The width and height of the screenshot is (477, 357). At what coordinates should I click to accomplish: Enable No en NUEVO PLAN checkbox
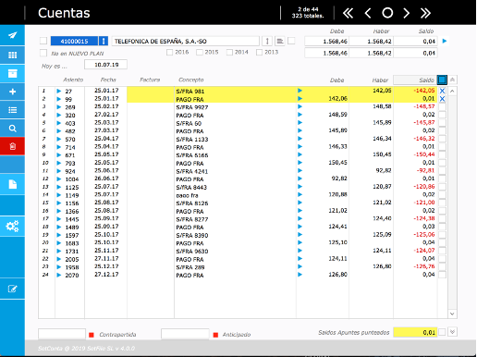tap(43, 53)
